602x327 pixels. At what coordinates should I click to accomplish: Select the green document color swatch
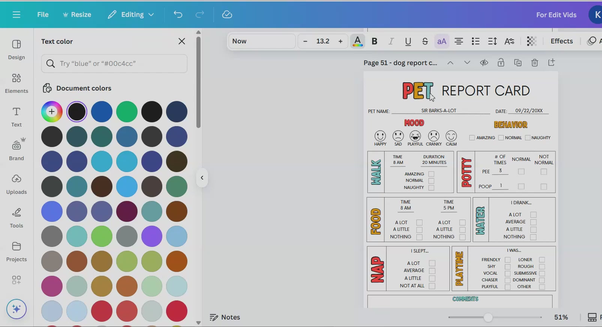click(127, 111)
